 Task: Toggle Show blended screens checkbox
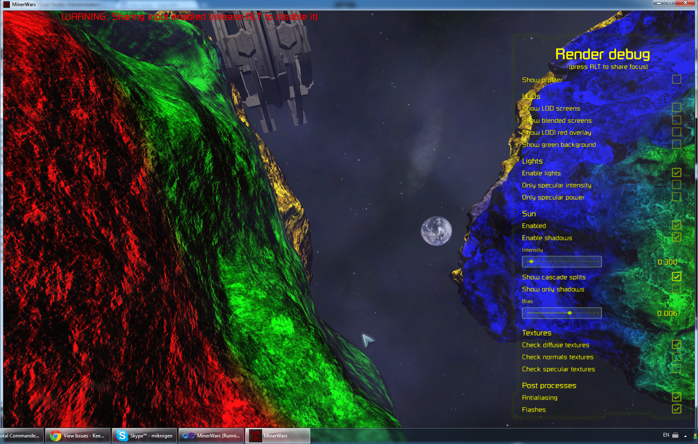tap(676, 120)
